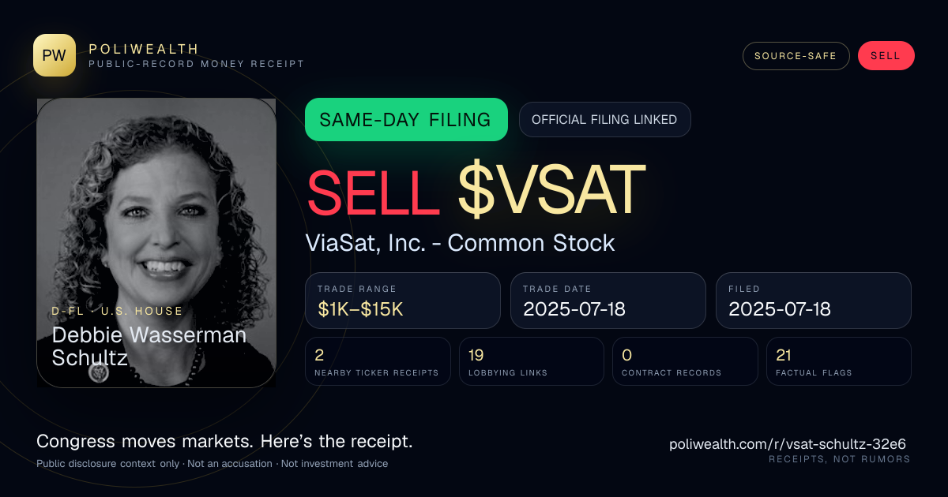Open the Trade Range $1K–$15K card
The image size is (948, 497).
pos(403,301)
